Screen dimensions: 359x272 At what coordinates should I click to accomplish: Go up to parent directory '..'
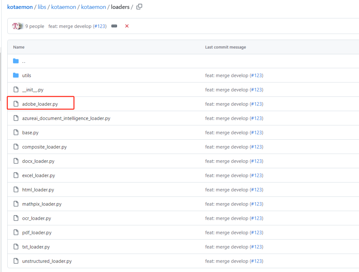pyautogui.click(x=24, y=61)
